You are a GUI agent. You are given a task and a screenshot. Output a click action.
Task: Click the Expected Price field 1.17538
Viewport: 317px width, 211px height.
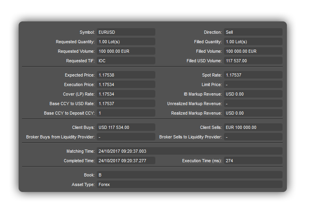point(126,75)
